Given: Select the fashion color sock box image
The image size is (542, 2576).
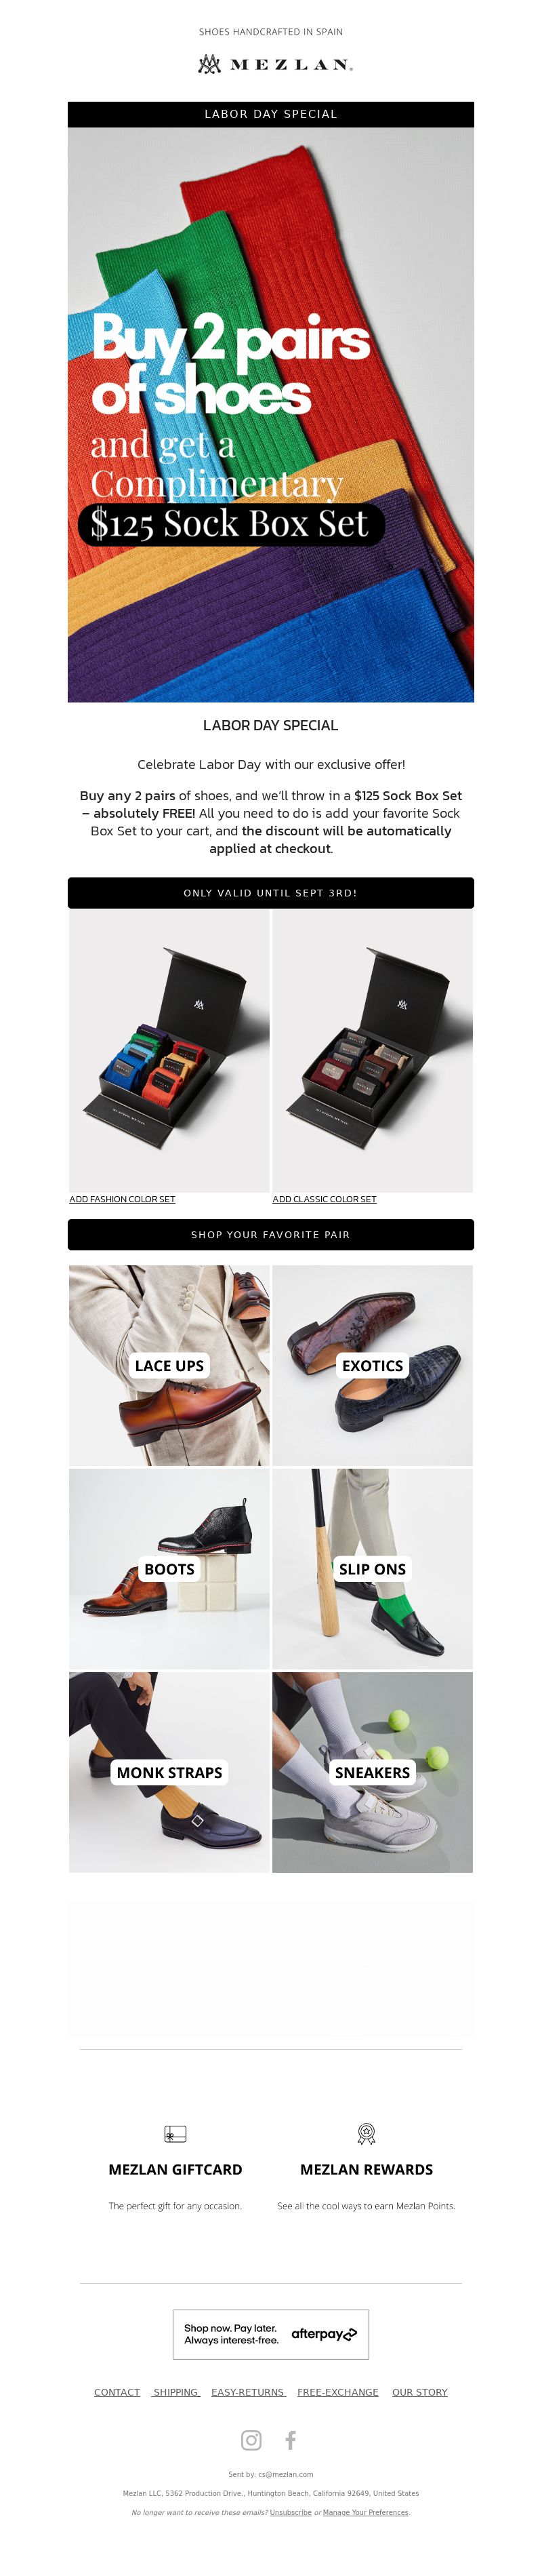Looking at the screenshot, I should (x=169, y=1050).
